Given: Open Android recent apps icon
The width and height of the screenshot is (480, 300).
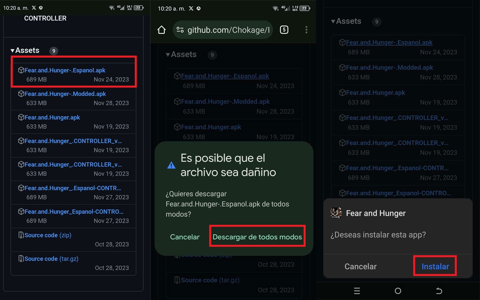Looking at the screenshot, I should click(357, 291).
